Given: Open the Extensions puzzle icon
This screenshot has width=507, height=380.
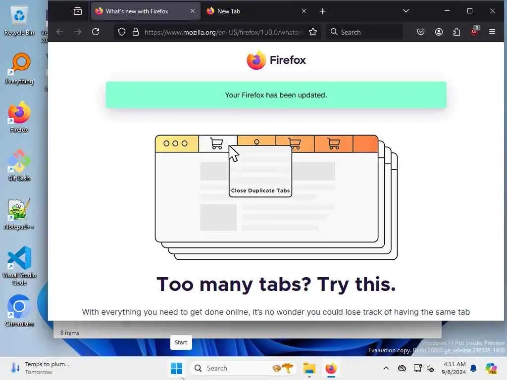Looking at the screenshot, I should pyautogui.click(x=456, y=32).
